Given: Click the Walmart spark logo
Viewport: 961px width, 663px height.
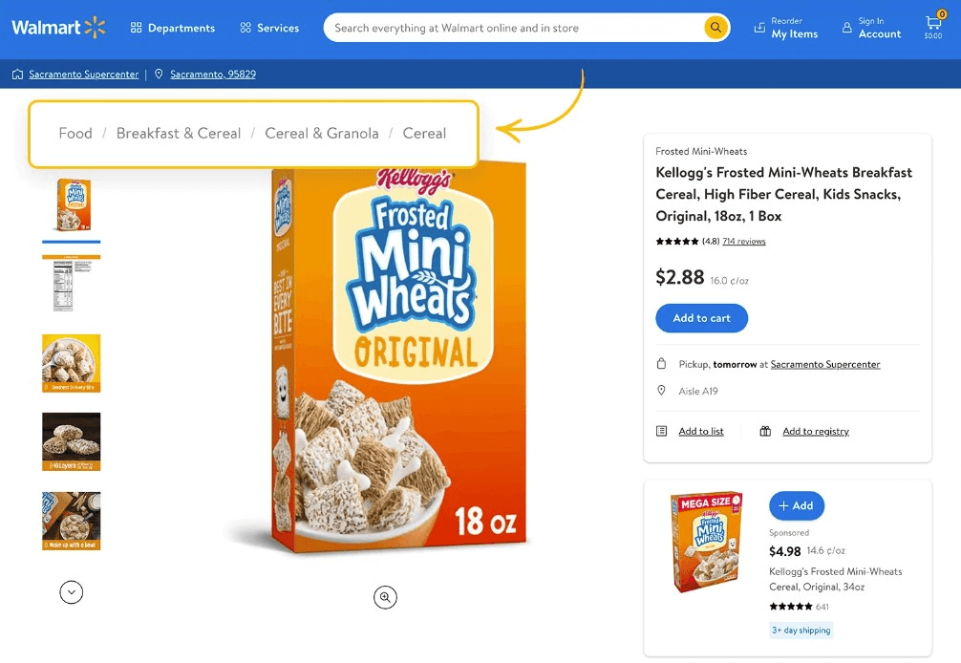Looking at the screenshot, I should tap(95, 28).
